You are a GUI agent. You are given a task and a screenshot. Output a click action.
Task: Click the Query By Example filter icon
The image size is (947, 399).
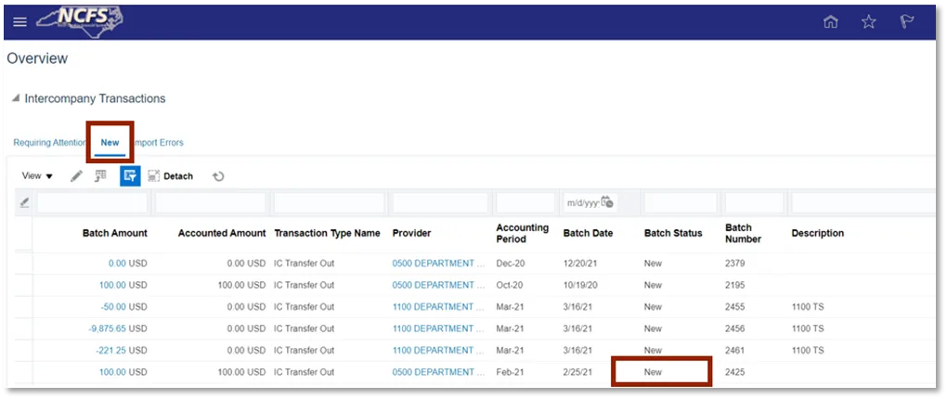pyautogui.click(x=130, y=175)
